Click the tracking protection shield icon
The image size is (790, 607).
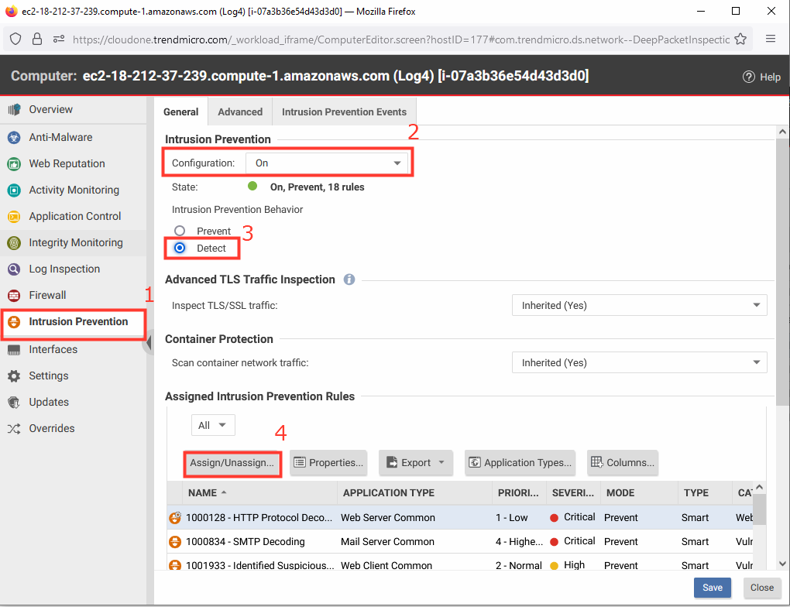tap(15, 39)
